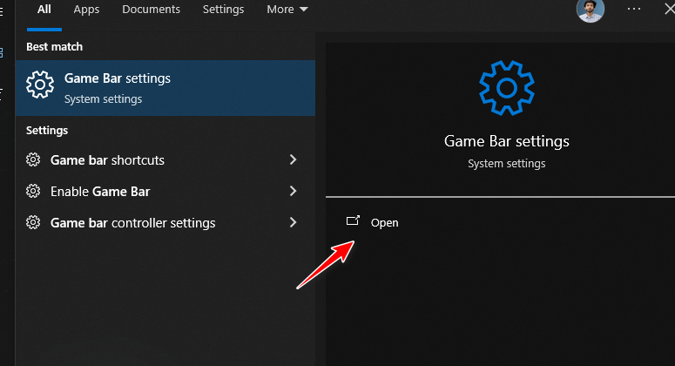Image resolution: width=675 pixels, height=366 pixels.
Task: Click the large blue gear preview icon
Action: (507, 88)
